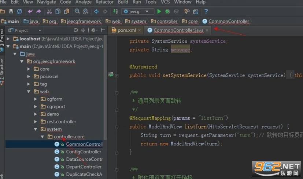The height and width of the screenshot is (179, 303).
Task: Collapse the main module node
Action: [8, 46]
